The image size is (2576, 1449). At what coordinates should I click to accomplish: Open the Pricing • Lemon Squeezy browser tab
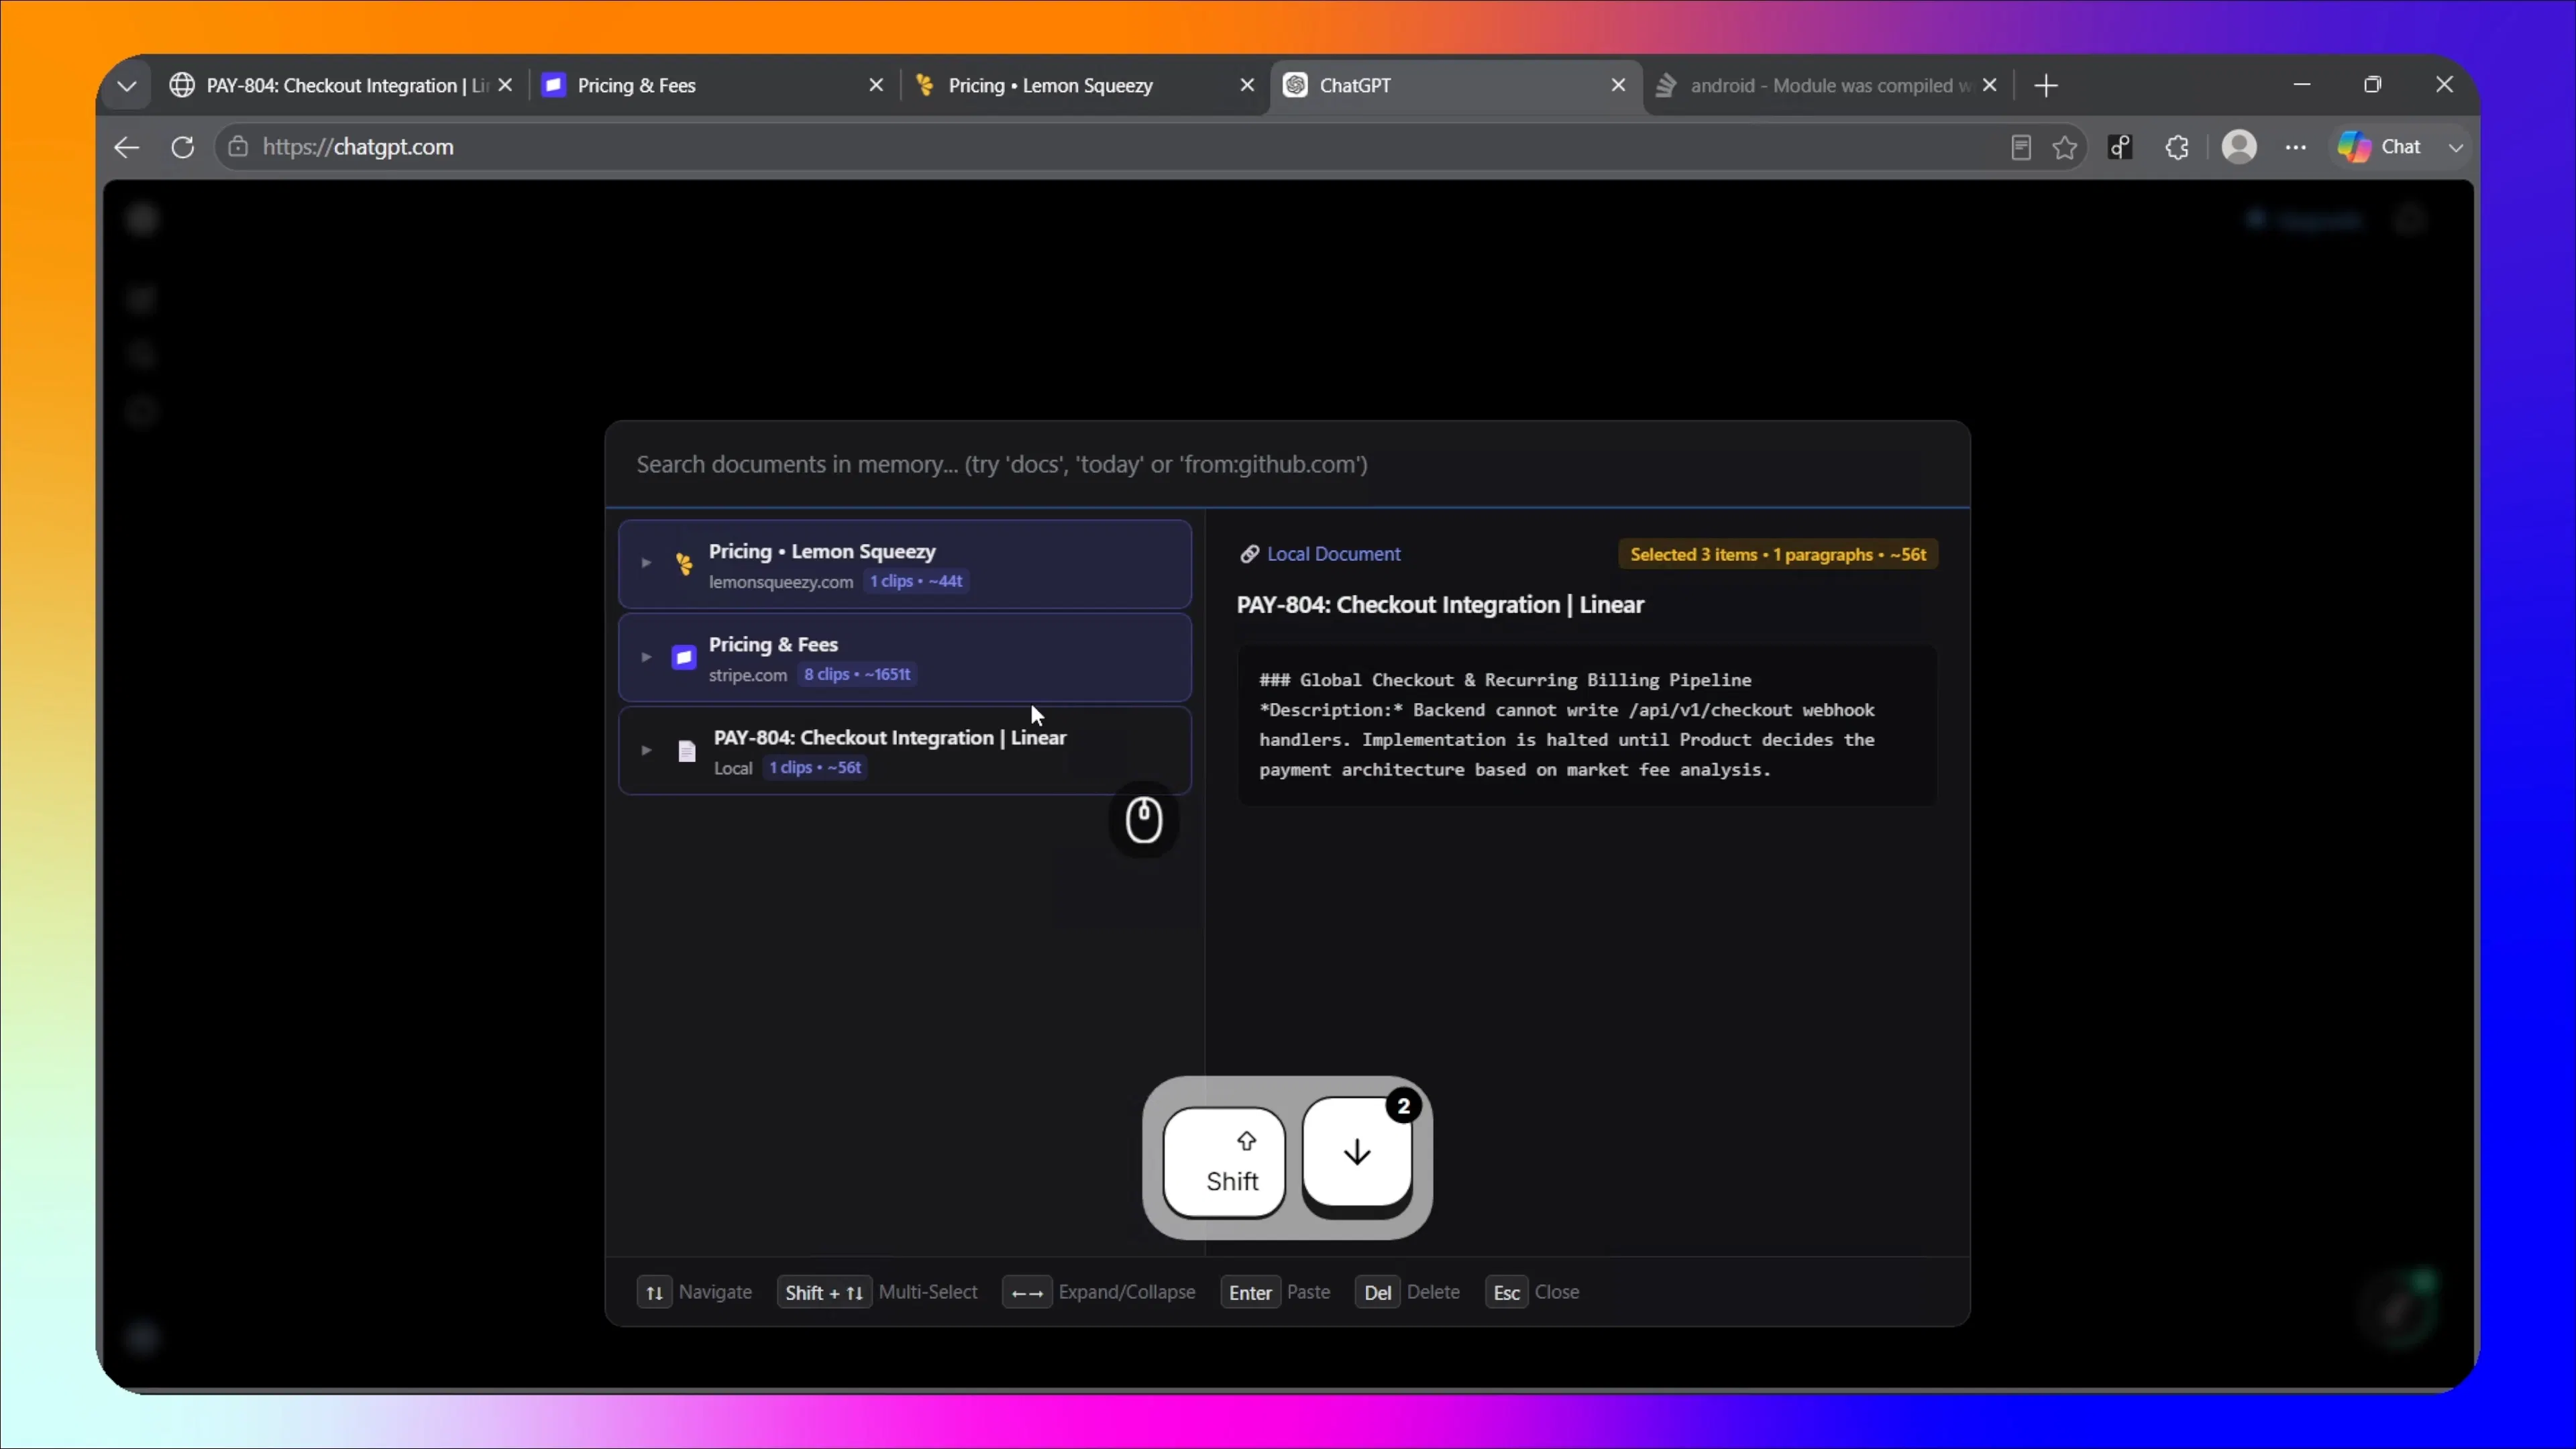pos(1083,86)
